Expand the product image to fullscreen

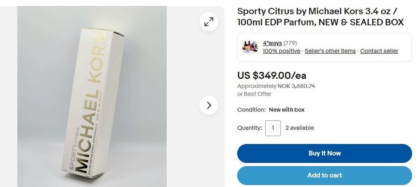point(209,22)
